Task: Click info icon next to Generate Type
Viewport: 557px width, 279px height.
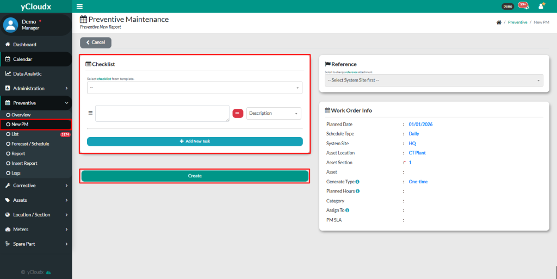Action: 357,182
